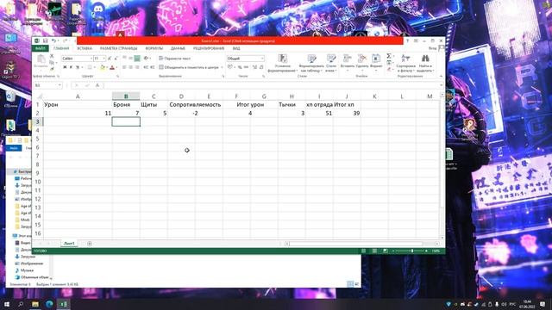Expand the Name Box dropdown arrow
Screen dimensions: 552x310
pos(60,85)
